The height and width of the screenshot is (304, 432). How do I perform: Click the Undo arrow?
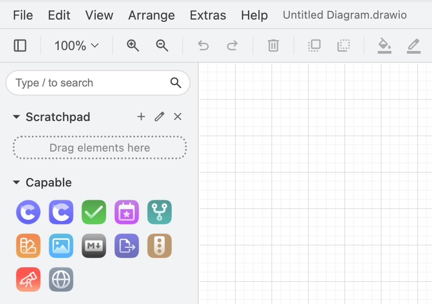tap(203, 46)
